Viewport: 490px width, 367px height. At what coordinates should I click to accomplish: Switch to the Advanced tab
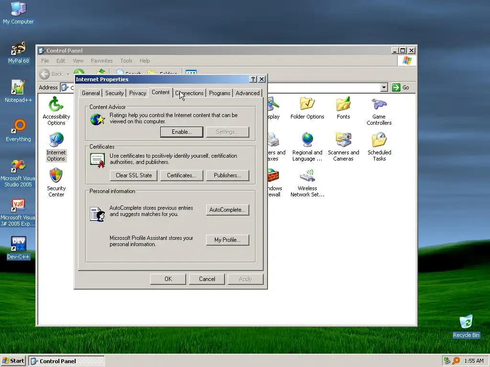tap(247, 93)
